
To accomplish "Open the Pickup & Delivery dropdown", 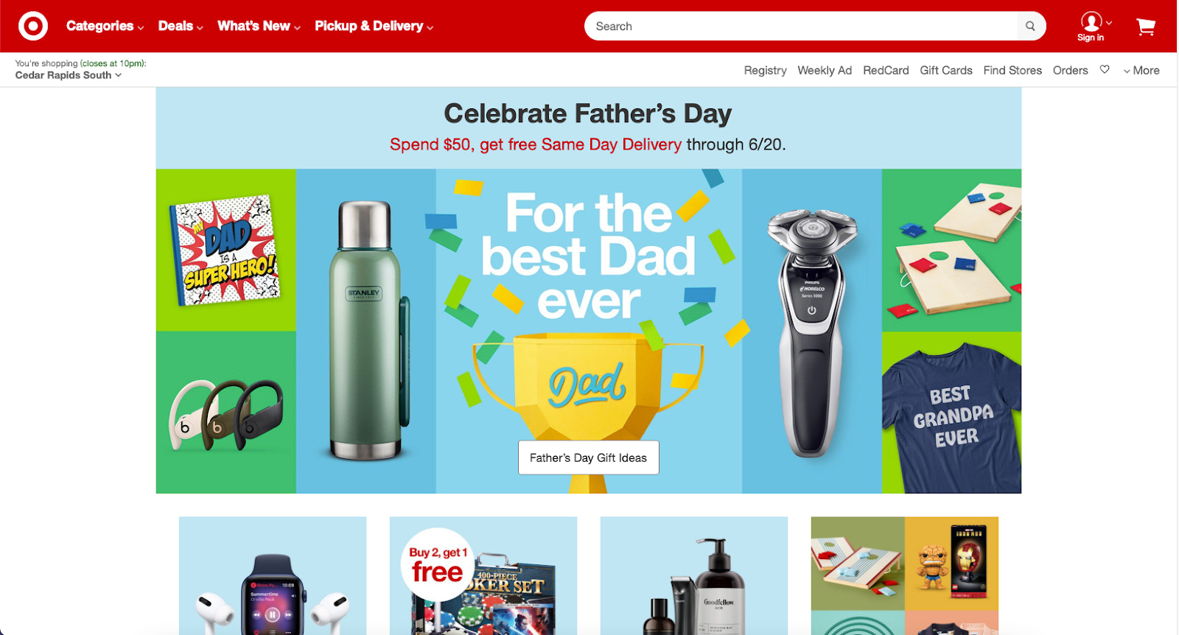I will coord(374,26).
